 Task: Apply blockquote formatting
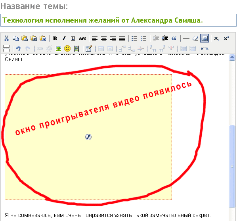pos(174,38)
